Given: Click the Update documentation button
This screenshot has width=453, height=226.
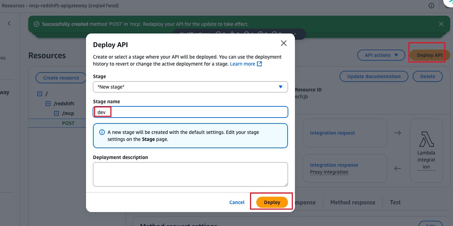Looking at the screenshot, I should coord(374,76).
